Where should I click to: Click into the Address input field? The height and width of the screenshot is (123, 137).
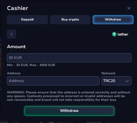pyautogui.click(x=53, y=81)
